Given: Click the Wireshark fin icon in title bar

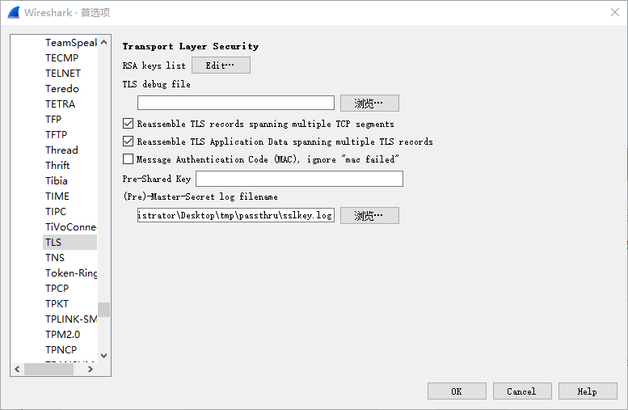Looking at the screenshot, I should (x=14, y=12).
